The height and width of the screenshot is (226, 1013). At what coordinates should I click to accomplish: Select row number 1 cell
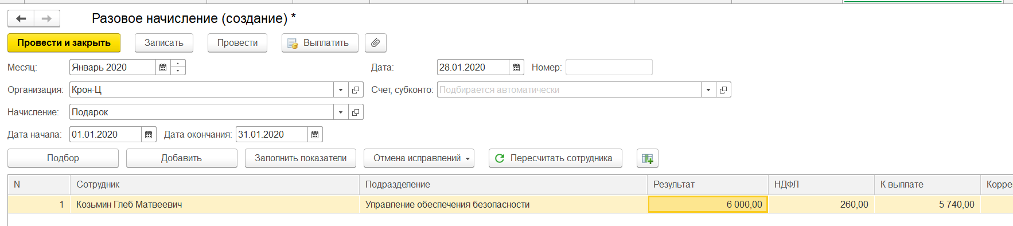pyautogui.click(x=39, y=205)
